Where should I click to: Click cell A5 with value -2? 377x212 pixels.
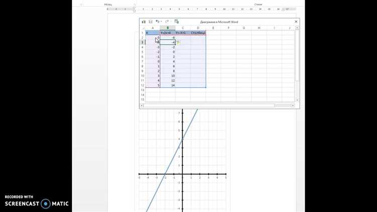(152, 52)
